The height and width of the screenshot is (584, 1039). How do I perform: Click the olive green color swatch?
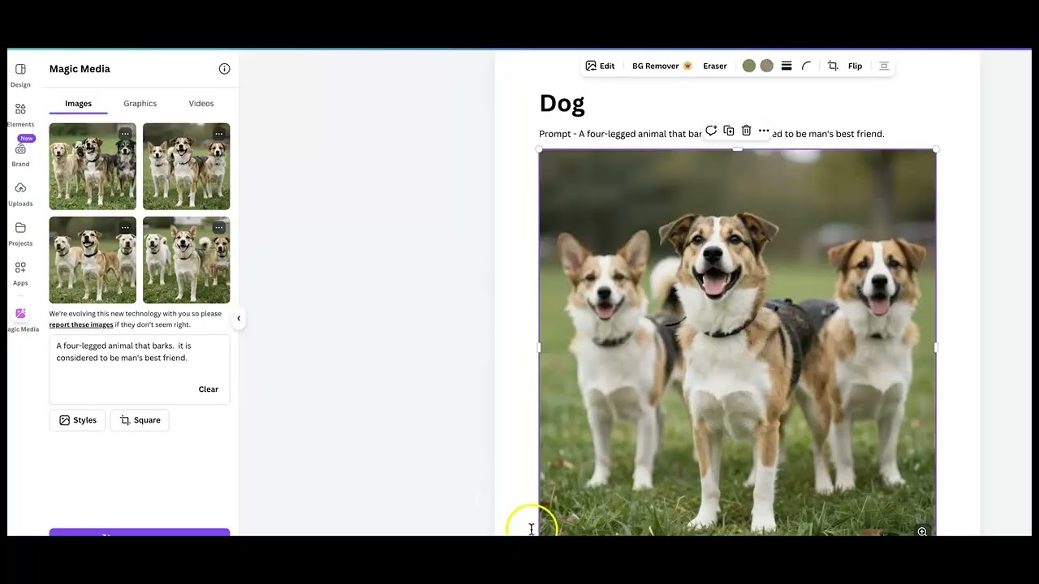pyautogui.click(x=749, y=66)
